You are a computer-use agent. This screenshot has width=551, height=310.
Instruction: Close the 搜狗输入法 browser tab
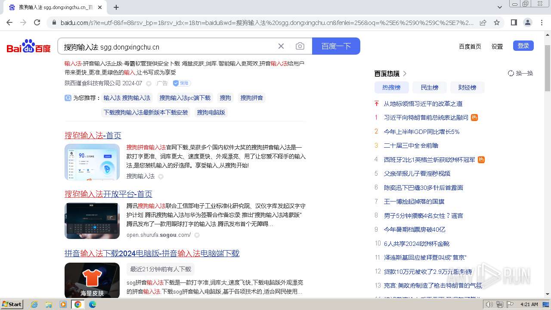pyautogui.click(x=100, y=7)
